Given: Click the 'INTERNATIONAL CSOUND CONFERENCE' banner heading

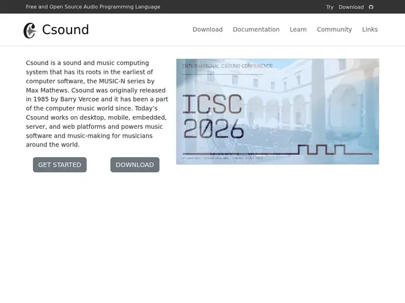Looking at the screenshot, I should [228, 66].
